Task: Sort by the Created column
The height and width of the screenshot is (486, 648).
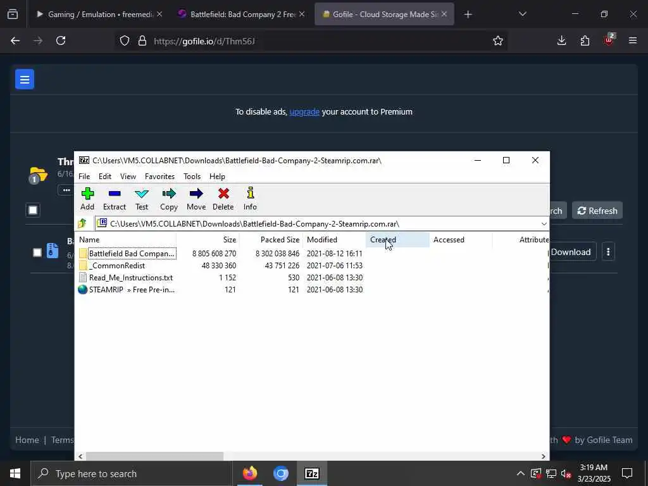Action: click(x=397, y=240)
